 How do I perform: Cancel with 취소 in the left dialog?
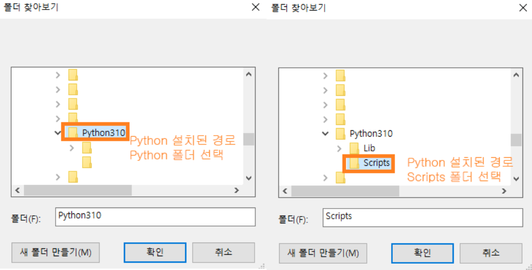[x=223, y=253]
